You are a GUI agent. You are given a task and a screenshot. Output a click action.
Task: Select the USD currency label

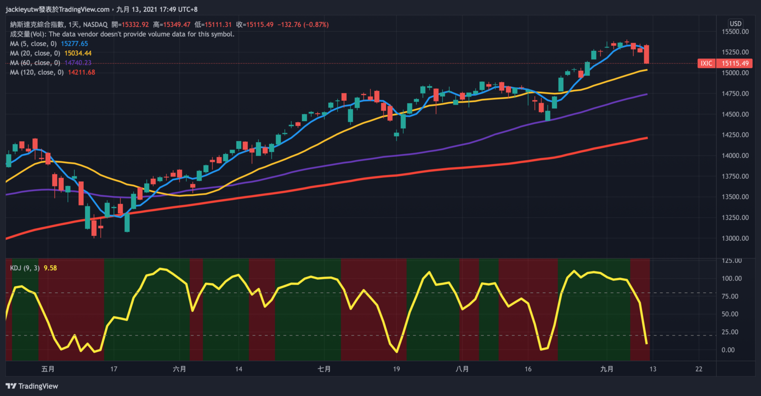pos(735,23)
